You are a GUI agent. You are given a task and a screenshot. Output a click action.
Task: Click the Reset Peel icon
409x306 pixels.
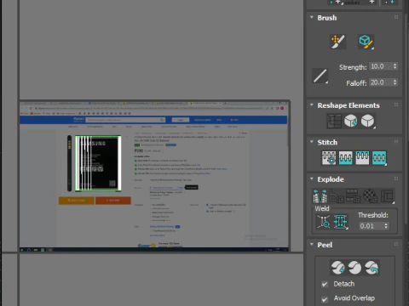click(x=372, y=268)
